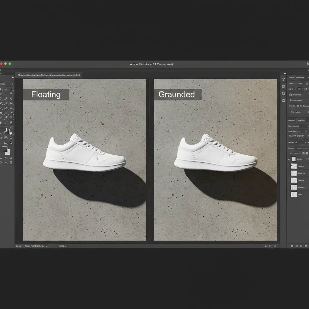The image size is (309, 309).
Task: Click the foreground color swatch in the toolbox
Action: (4, 149)
